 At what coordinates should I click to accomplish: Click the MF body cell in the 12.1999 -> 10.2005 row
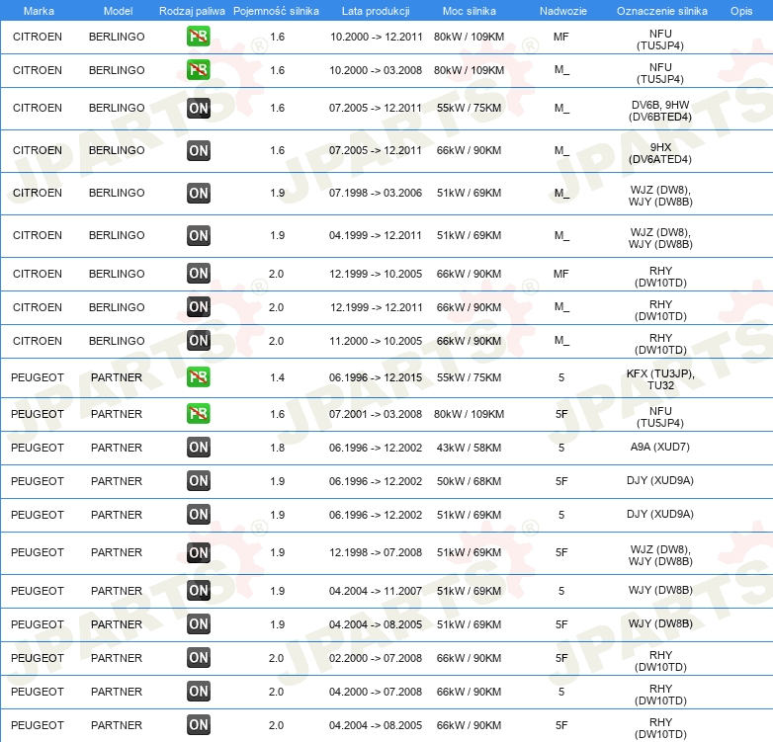[x=561, y=274]
